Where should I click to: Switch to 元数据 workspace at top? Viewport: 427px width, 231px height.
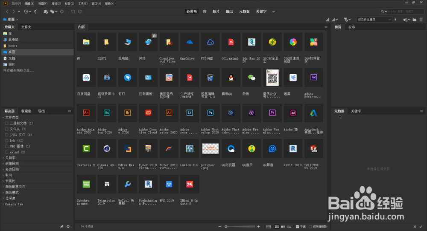244,12
